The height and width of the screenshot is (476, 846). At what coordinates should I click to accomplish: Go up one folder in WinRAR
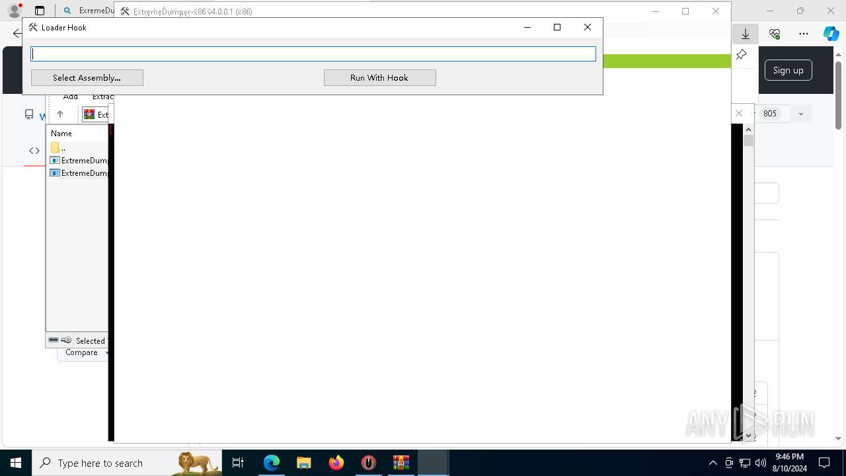pos(60,114)
